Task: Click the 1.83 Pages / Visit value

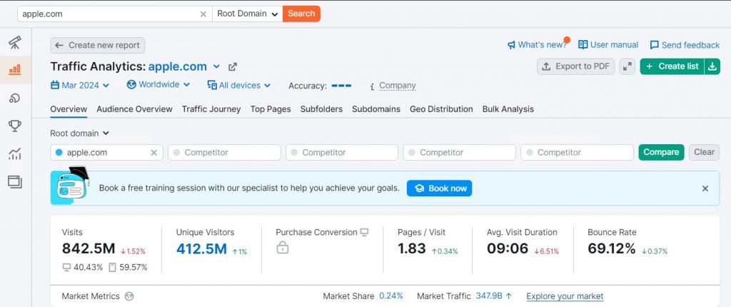Action: point(412,248)
